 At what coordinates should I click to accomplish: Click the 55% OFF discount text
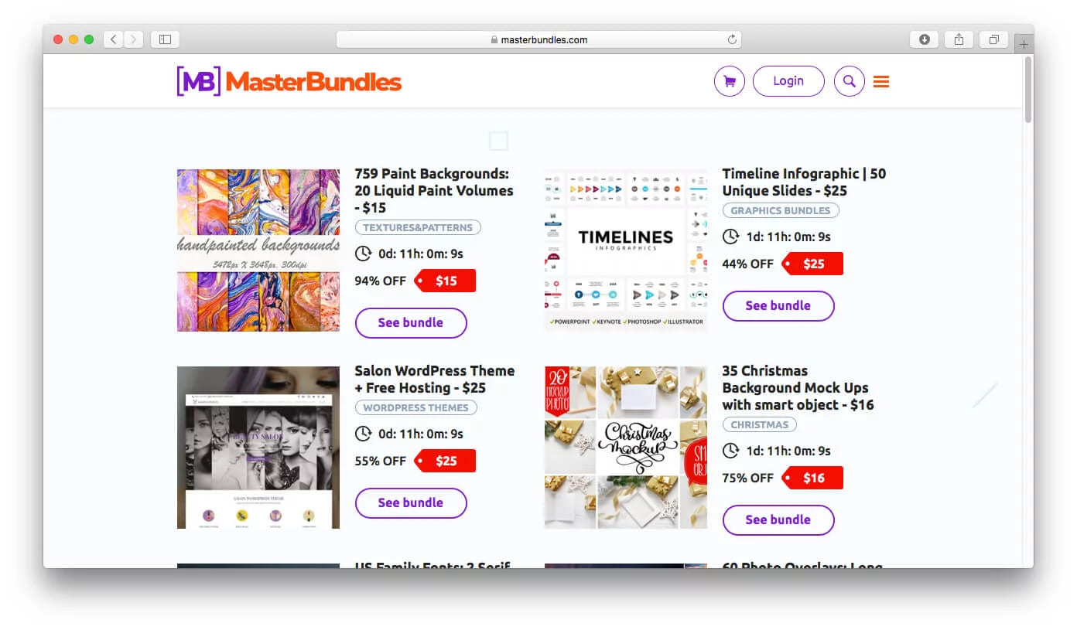point(380,461)
